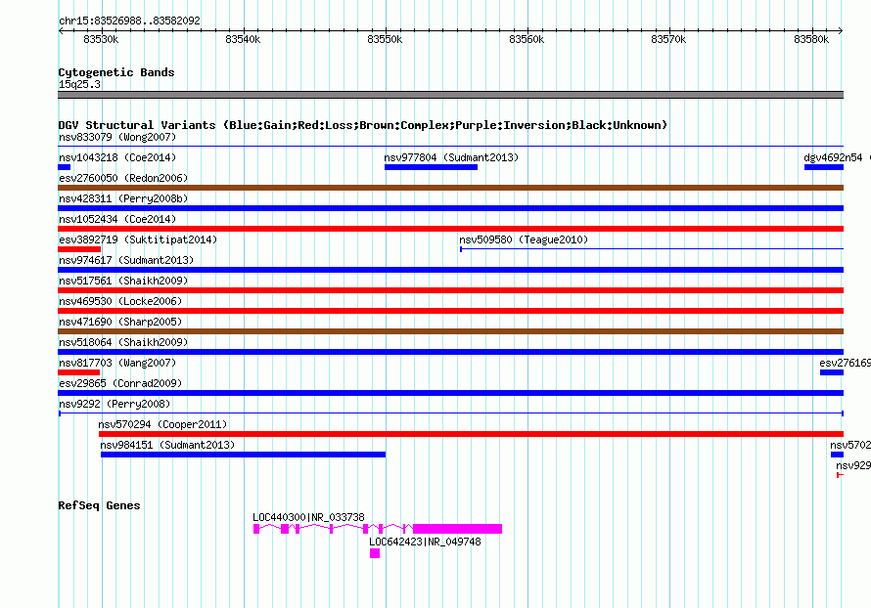Image resolution: width=871 pixels, height=608 pixels.
Task: Select the nsv1043218 (Coe2014) blue bar
Action: (x=65, y=167)
